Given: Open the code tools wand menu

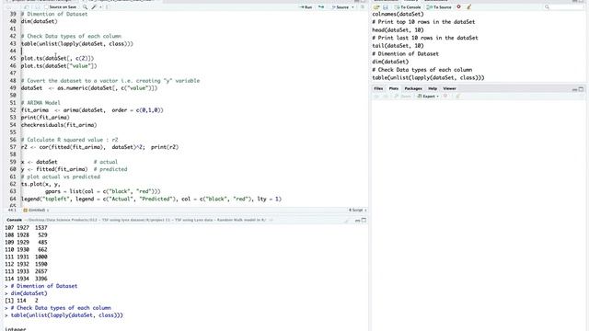Looking at the screenshot, I should (x=94, y=7).
